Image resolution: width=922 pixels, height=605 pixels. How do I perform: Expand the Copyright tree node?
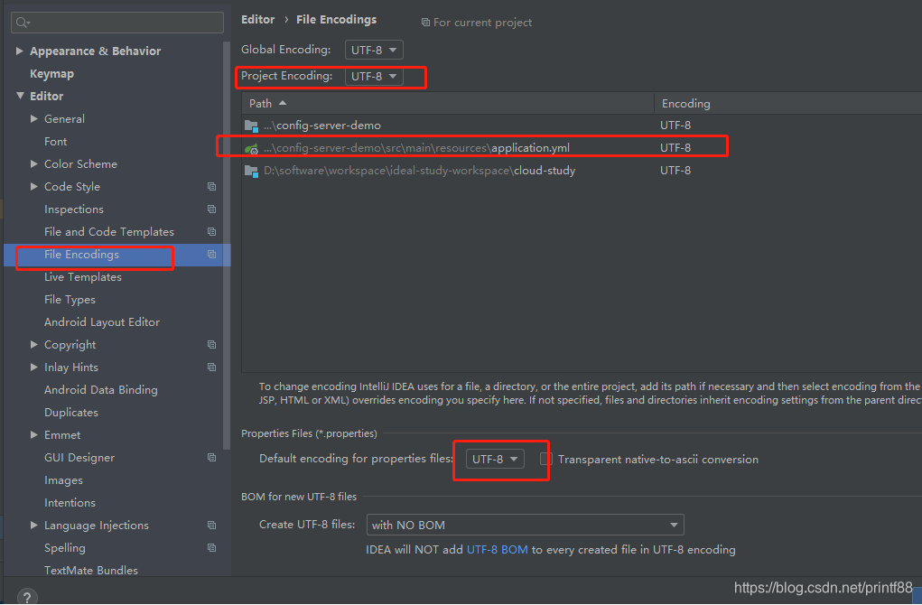tap(34, 345)
